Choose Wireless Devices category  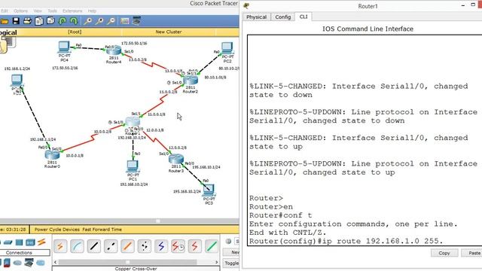(30, 242)
